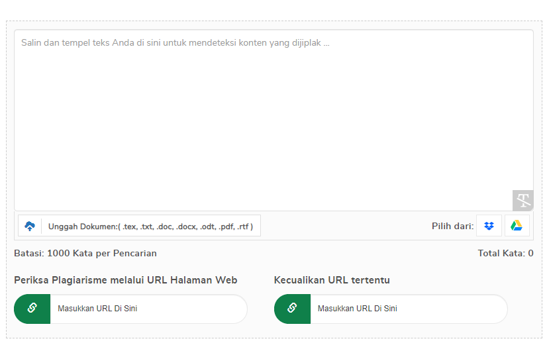The width and height of the screenshot is (549, 355).
Task: Select the URL field for checking plagiarism
Action: point(148,309)
